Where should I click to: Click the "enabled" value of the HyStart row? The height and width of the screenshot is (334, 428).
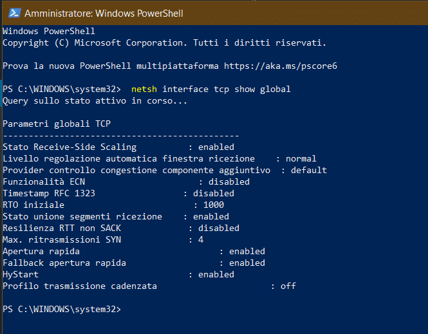[216, 275]
